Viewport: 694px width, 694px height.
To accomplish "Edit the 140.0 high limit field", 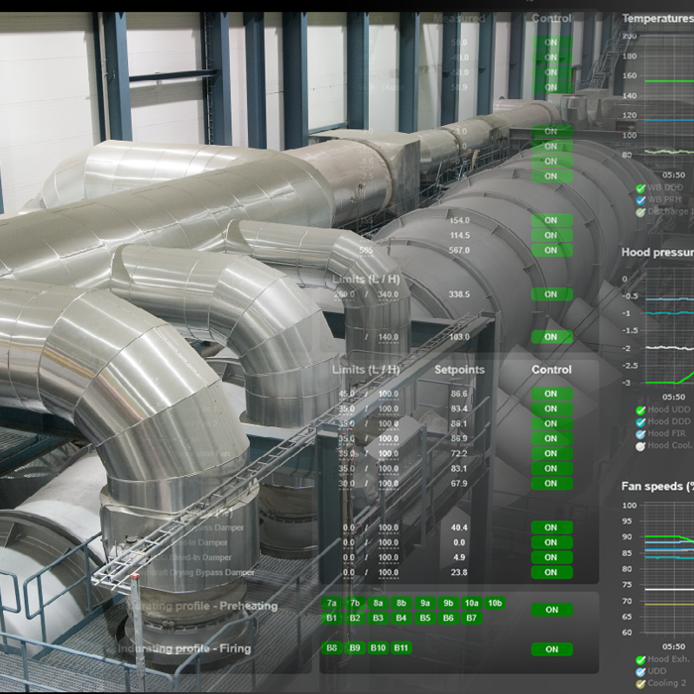I will 389,337.
